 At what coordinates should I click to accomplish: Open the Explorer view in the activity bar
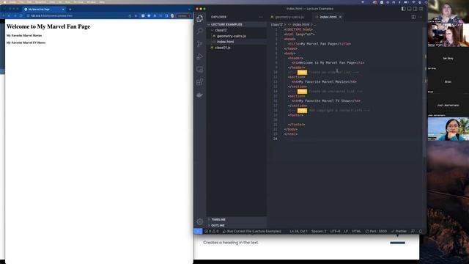[x=200, y=18]
